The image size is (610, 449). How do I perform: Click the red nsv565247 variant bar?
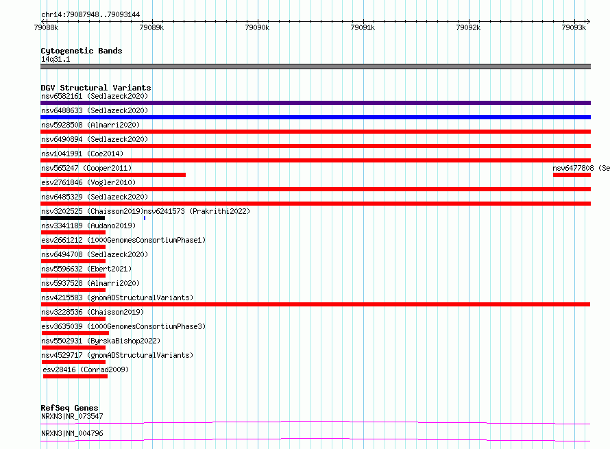tap(113, 175)
